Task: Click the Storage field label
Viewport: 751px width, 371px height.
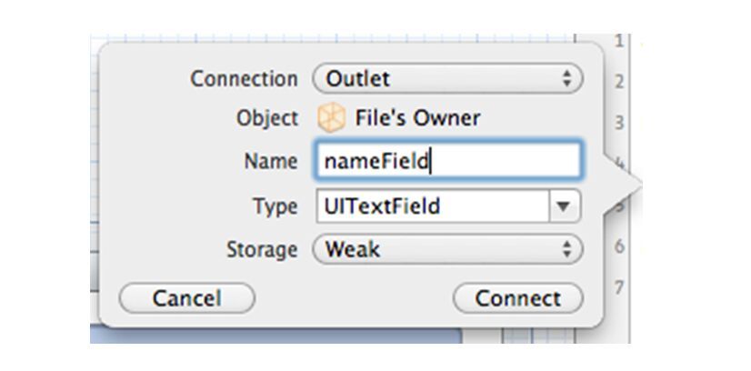Action: (x=262, y=250)
